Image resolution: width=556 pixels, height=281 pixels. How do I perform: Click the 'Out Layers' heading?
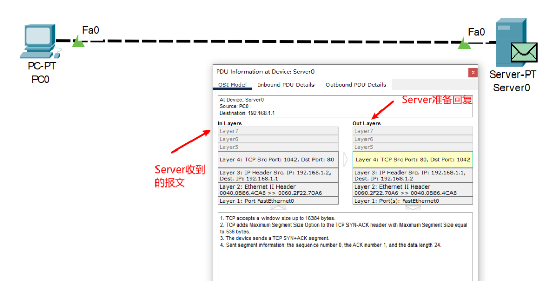[367, 123]
